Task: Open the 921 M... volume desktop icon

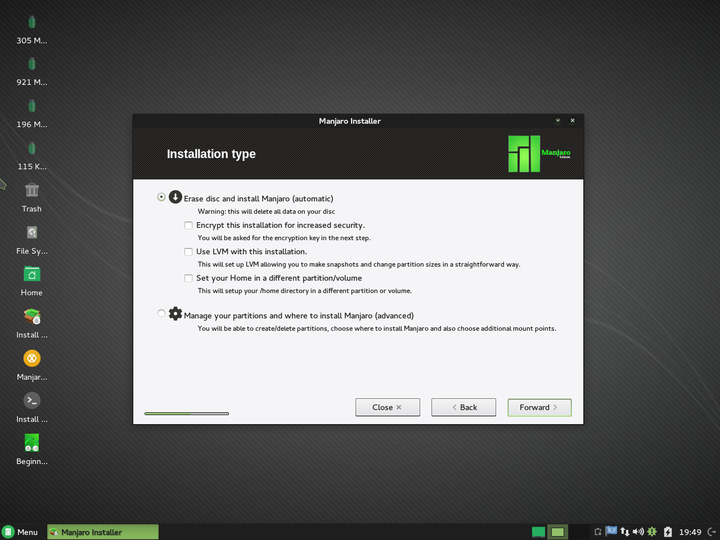Action: pyautogui.click(x=32, y=64)
